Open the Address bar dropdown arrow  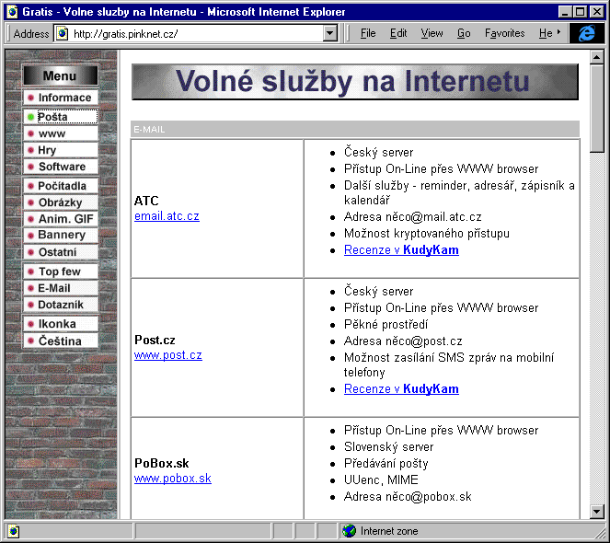[x=330, y=33]
